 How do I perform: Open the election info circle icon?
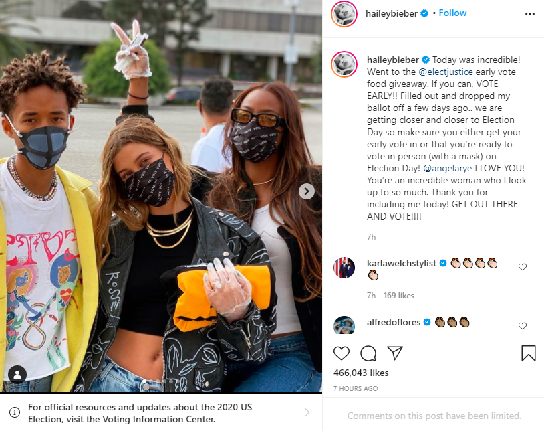[x=15, y=412]
